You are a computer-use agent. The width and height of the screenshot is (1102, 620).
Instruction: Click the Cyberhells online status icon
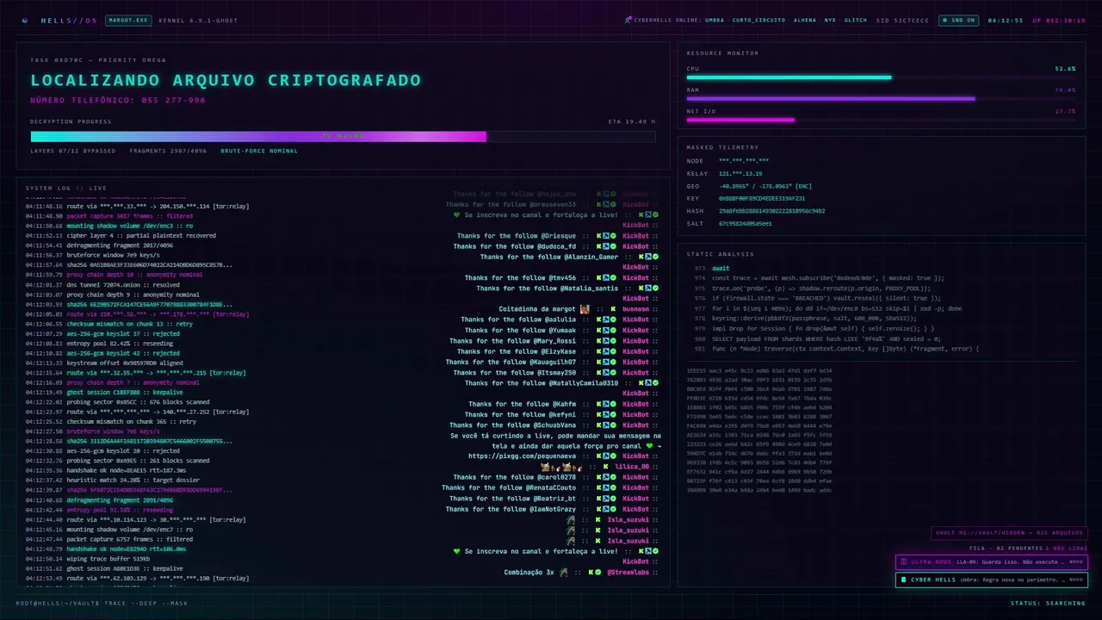[628, 20]
